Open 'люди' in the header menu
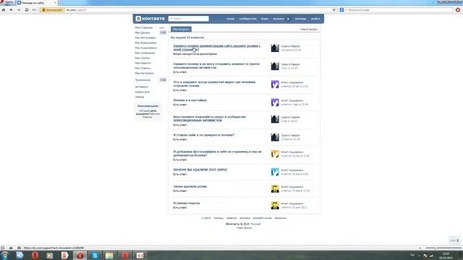 230,19
